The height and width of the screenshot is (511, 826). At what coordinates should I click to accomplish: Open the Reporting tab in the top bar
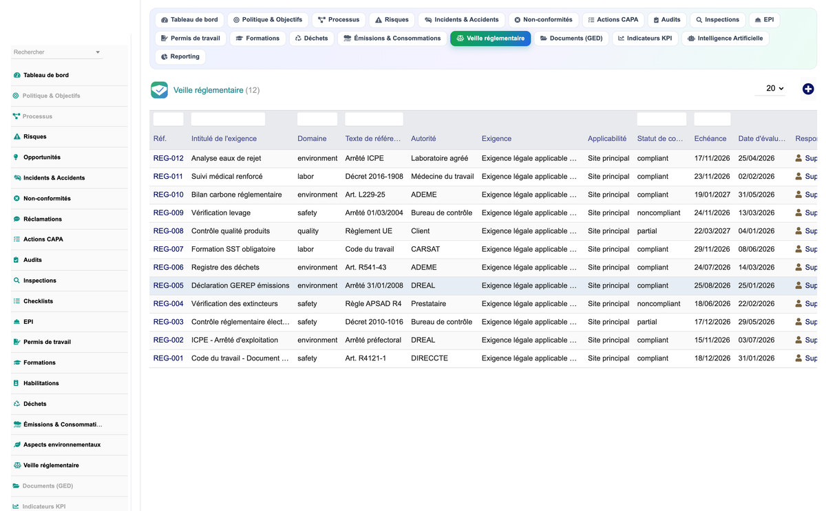180,56
